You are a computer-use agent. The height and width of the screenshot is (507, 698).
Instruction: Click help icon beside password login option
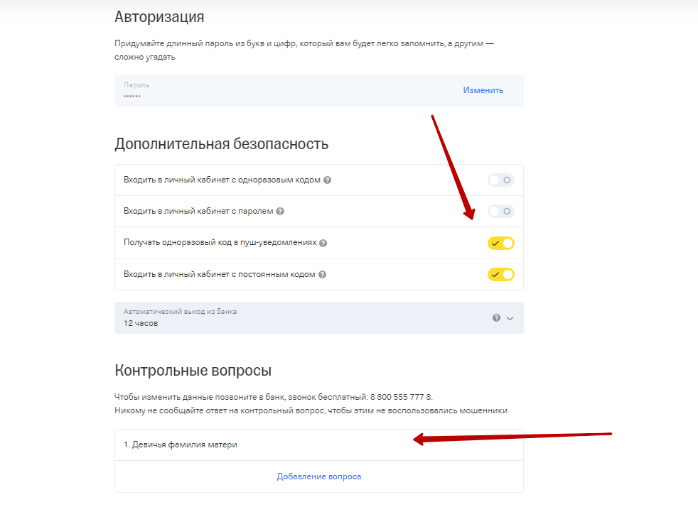tap(280, 212)
